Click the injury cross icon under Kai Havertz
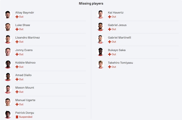 click(109, 17)
